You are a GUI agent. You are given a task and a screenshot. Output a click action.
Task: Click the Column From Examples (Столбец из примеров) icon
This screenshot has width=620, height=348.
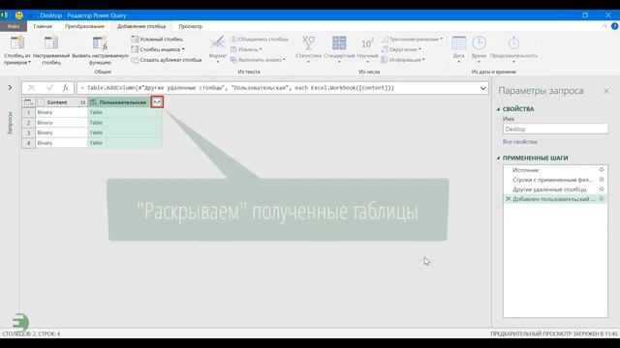coord(17,43)
